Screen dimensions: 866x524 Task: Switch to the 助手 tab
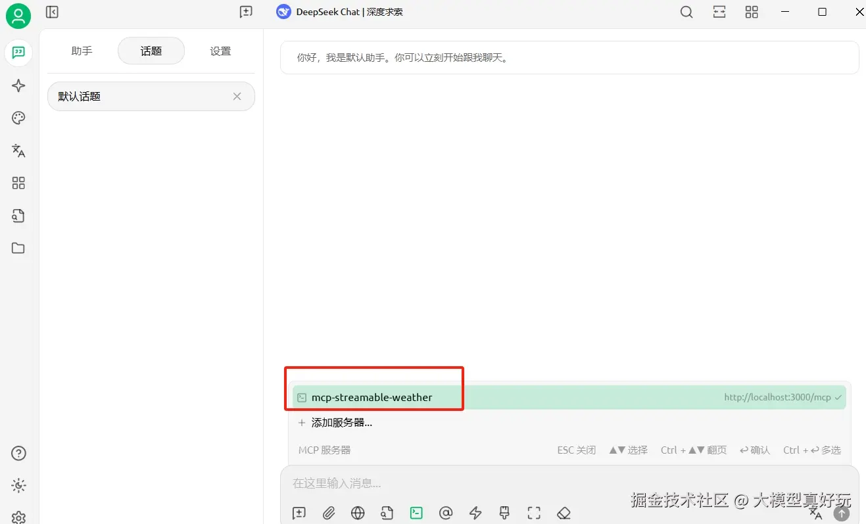(x=82, y=51)
